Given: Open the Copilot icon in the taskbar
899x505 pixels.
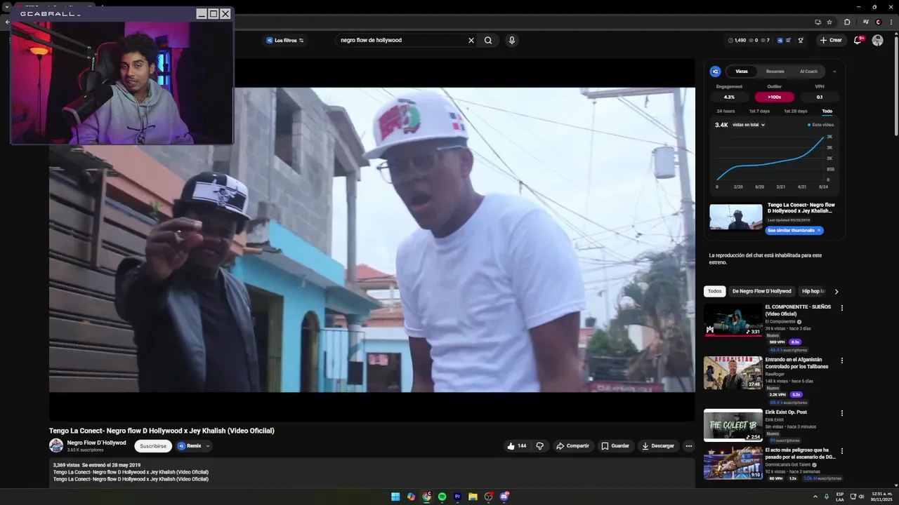Looking at the screenshot, I should click(x=411, y=497).
